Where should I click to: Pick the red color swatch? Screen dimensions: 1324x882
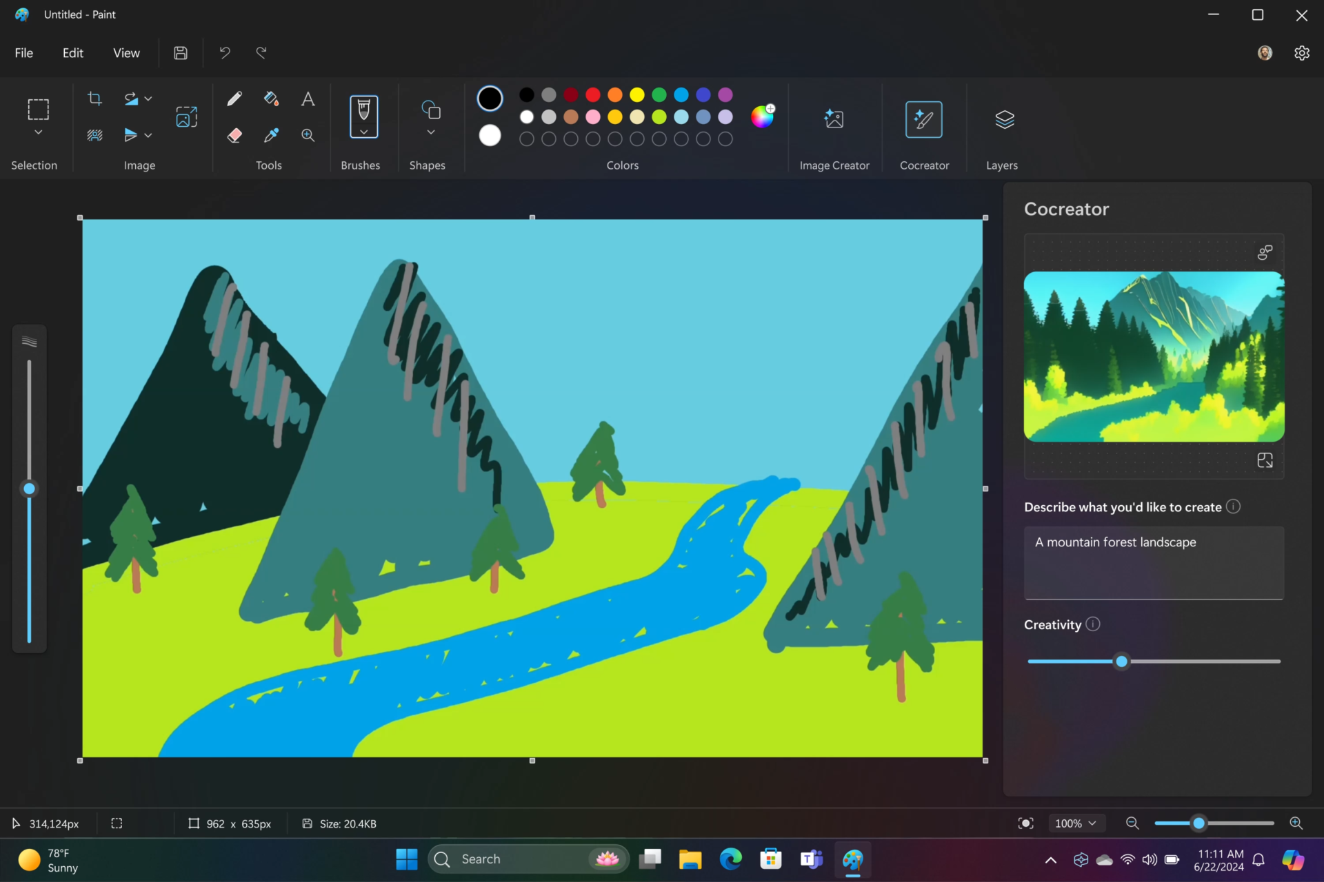tap(592, 94)
